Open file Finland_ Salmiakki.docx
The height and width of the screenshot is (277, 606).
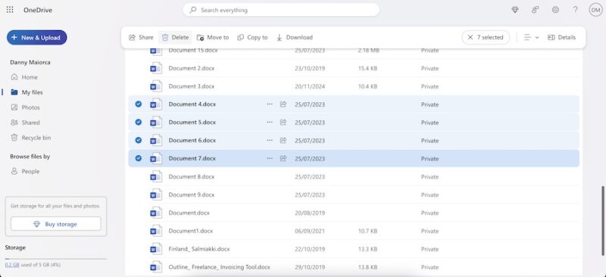(199, 249)
